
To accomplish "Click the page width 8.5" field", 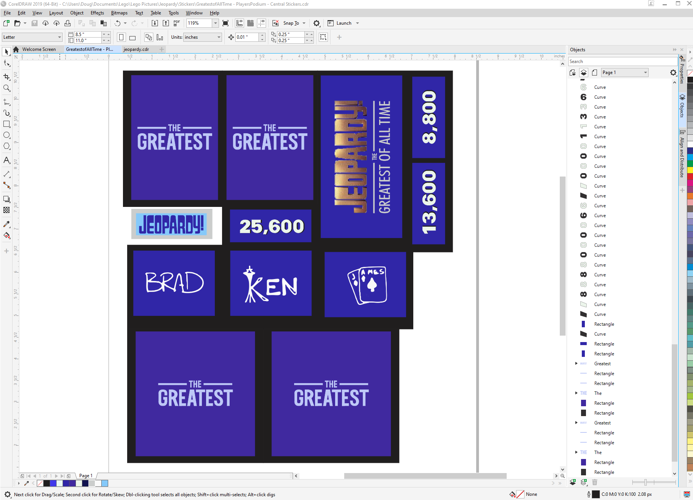I will 88,34.
